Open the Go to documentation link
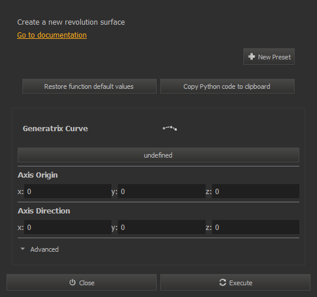 tap(52, 35)
